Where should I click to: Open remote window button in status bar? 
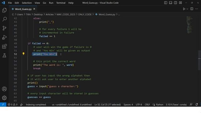(x=3, y=105)
